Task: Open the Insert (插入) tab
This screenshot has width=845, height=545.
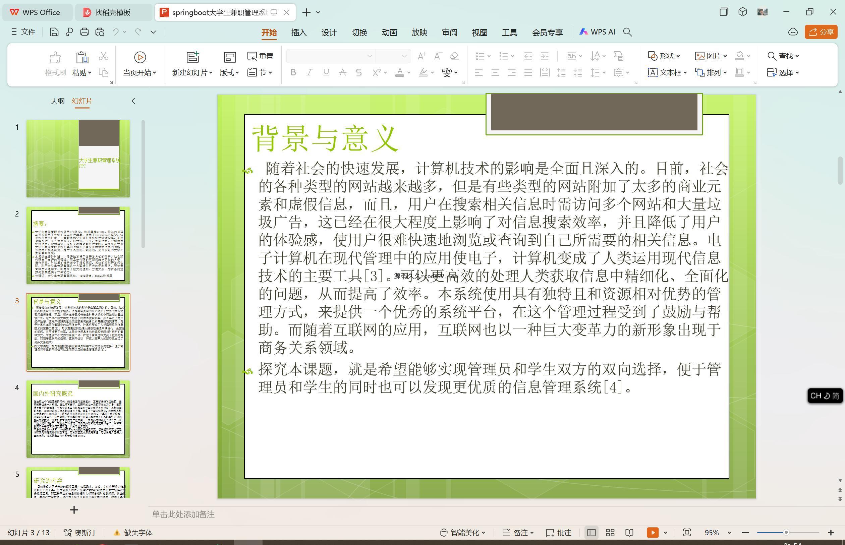Action: (299, 33)
